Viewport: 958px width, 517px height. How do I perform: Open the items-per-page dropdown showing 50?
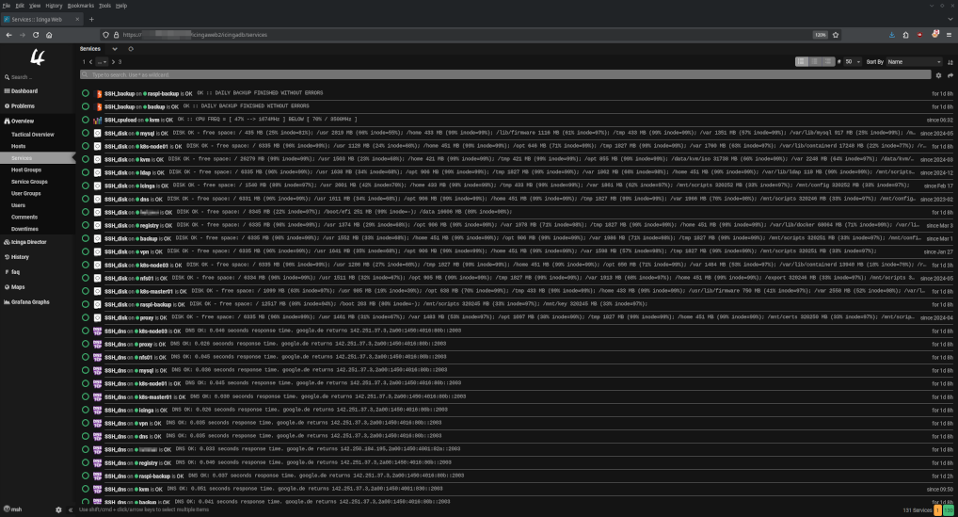(x=852, y=61)
